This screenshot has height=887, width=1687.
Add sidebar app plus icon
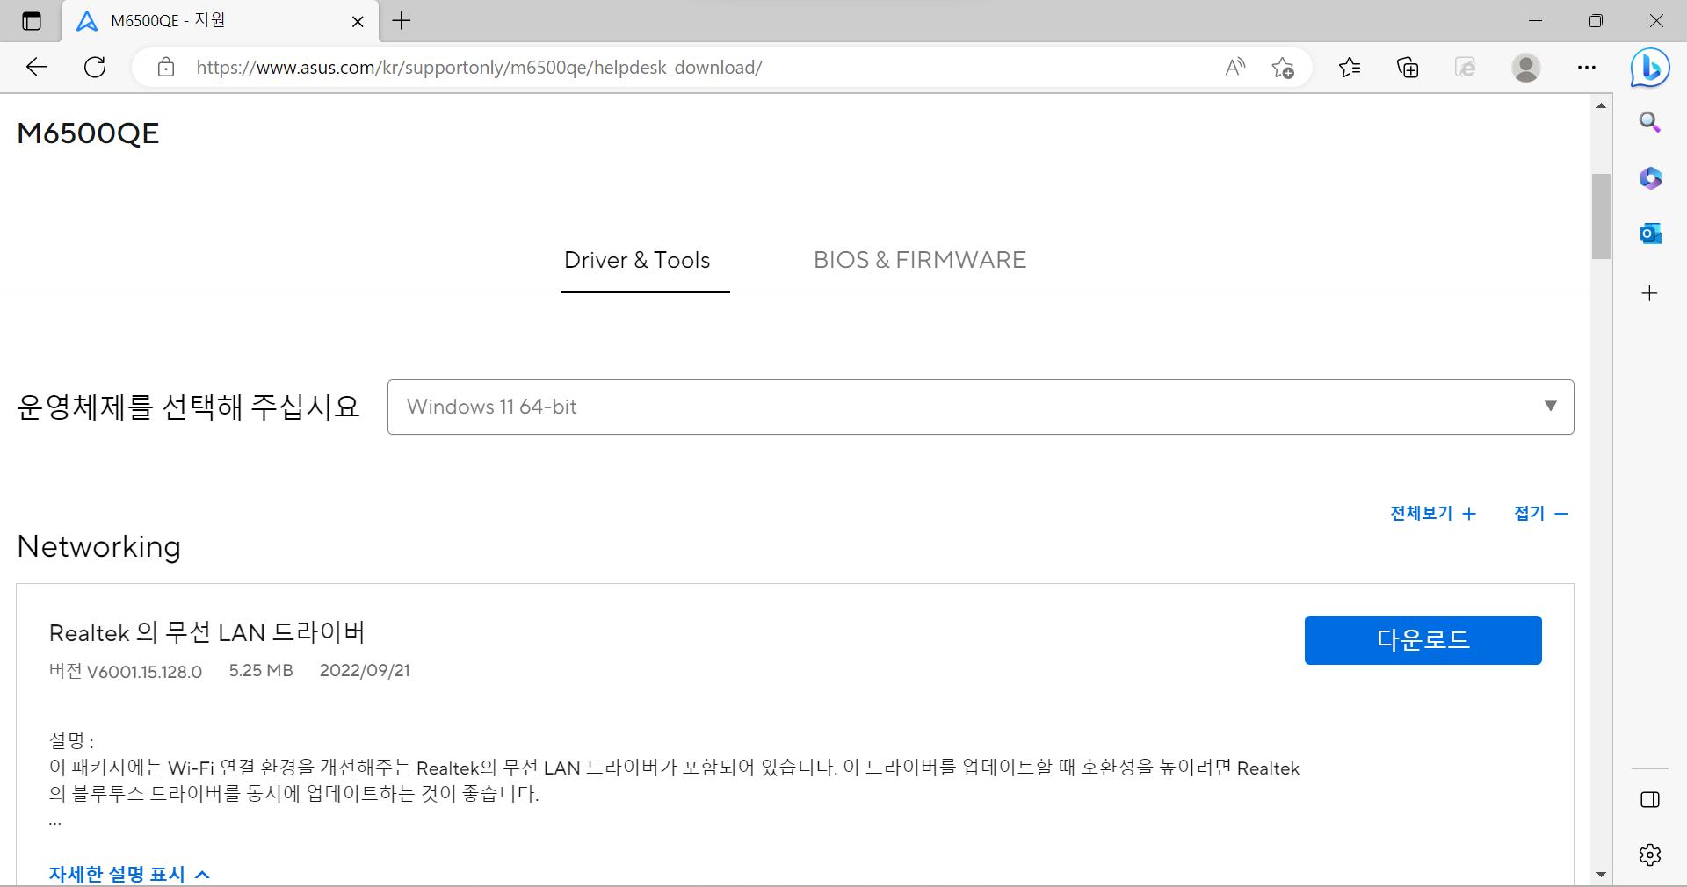tap(1650, 293)
